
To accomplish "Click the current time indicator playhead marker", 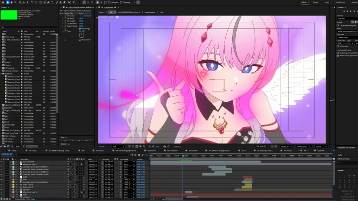I will pos(183,156).
